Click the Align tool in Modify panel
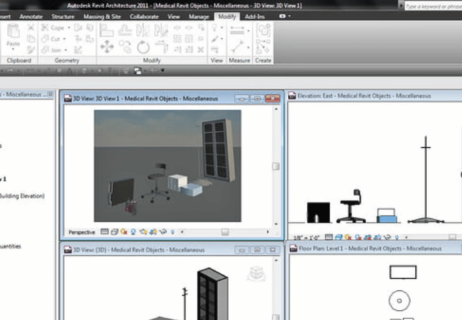 coord(106,31)
